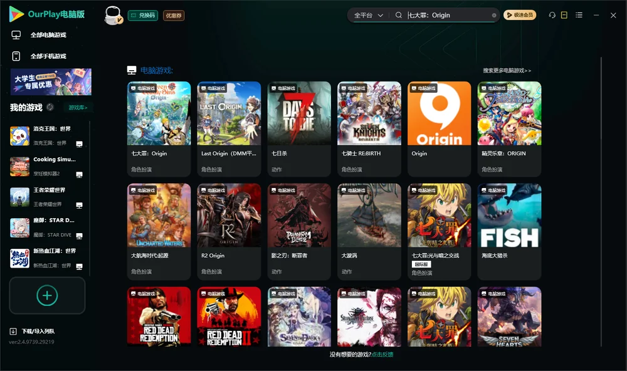Open the 七大罪: Origin game card
Image resolution: width=627 pixels, height=371 pixels.
tap(159, 128)
